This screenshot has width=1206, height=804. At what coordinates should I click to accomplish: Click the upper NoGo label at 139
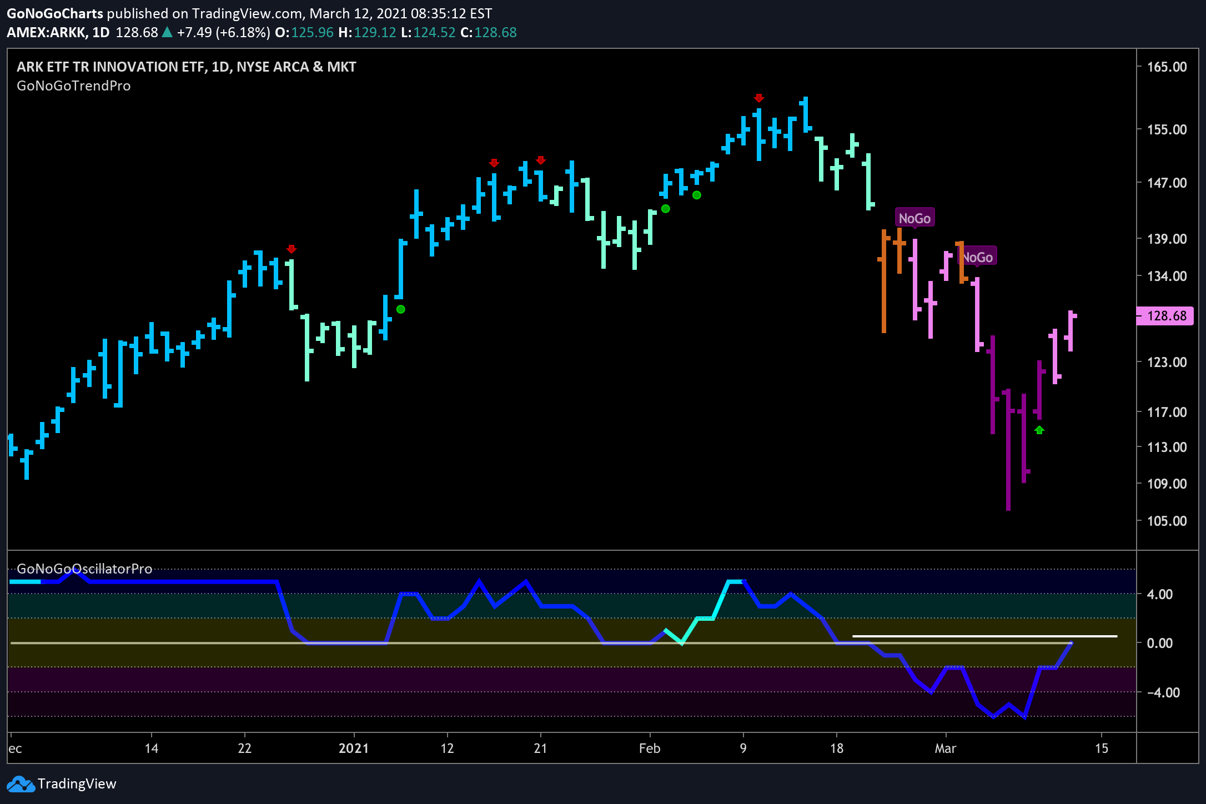[914, 218]
